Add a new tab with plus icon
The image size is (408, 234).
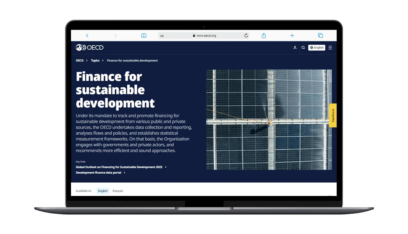click(x=292, y=36)
